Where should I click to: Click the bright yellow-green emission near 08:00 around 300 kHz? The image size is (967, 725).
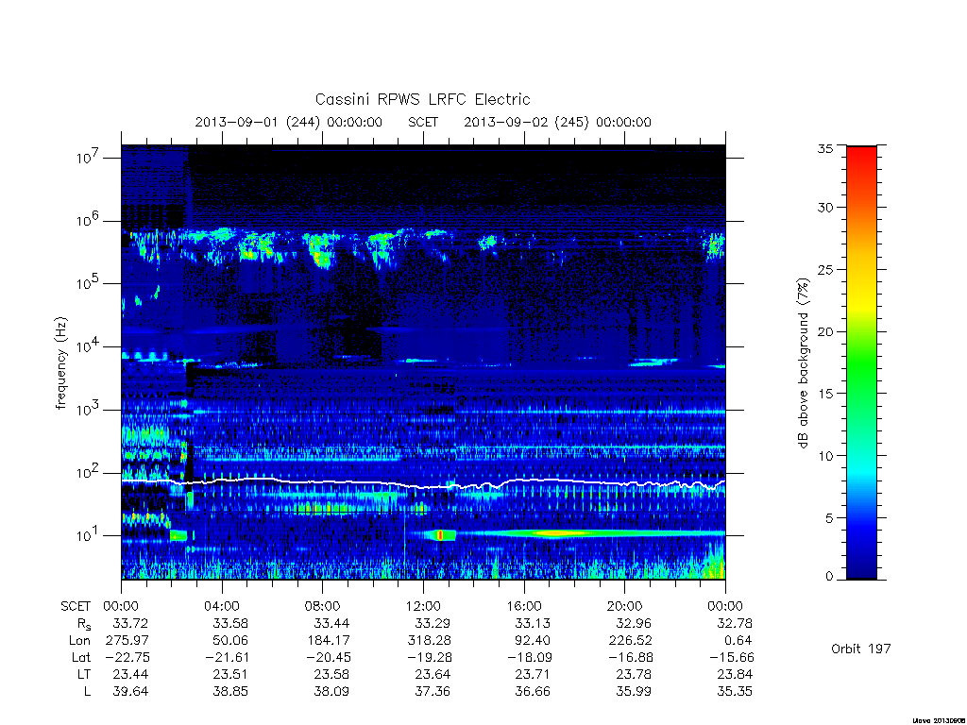[x=321, y=251]
